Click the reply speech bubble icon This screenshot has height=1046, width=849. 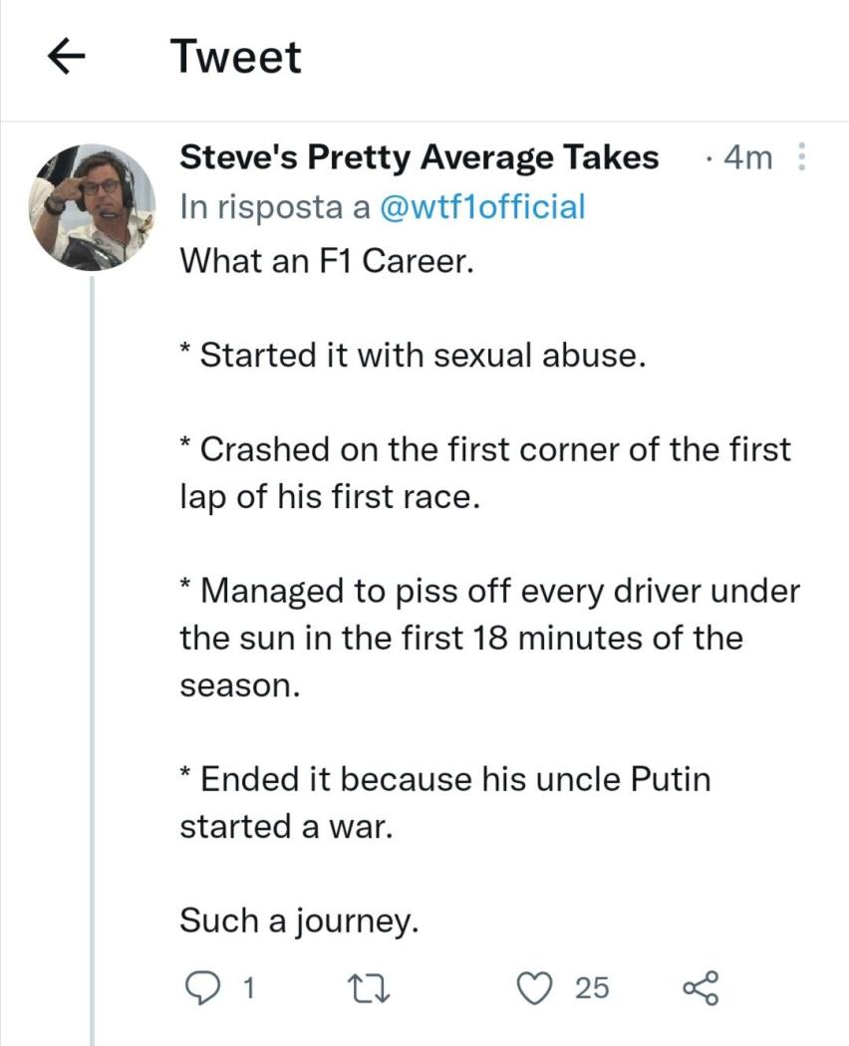coord(203,987)
